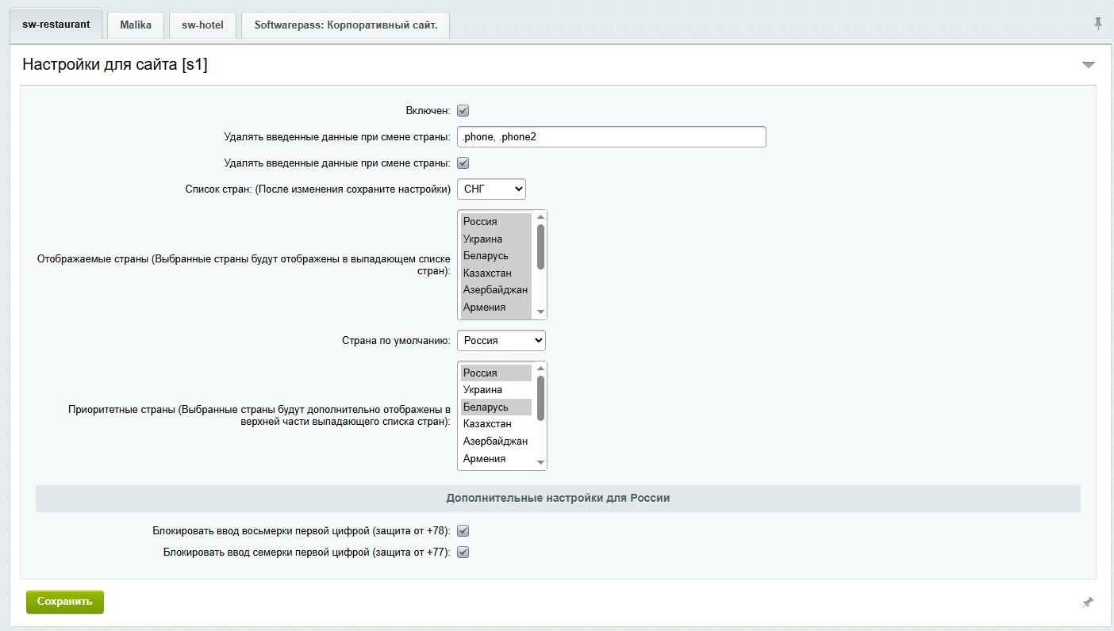Screen dimensions: 1114x631
Task: Open the Softwarepass corporate site tab
Action: pos(345,25)
